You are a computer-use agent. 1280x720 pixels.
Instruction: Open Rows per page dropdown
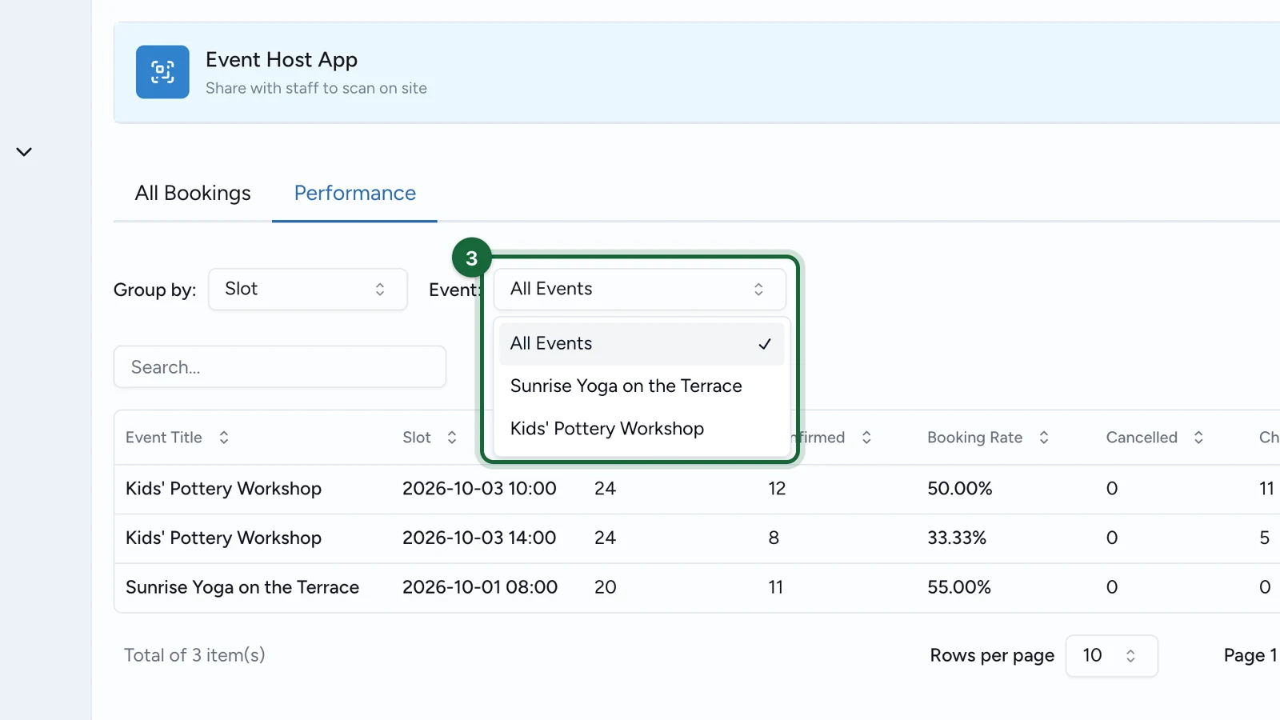(x=1112, y=656)
